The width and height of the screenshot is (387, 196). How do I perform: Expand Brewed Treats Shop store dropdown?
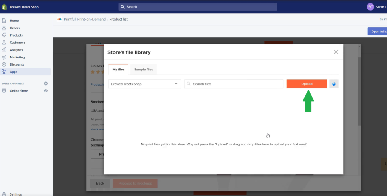[145, 84]
